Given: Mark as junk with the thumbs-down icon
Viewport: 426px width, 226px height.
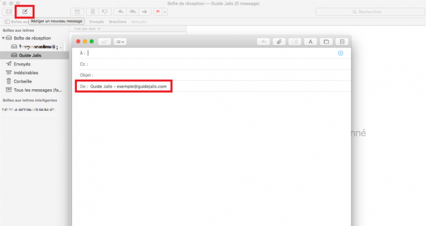Looking at the screenshot, I should pyautogui.click(x=105, y=12).
